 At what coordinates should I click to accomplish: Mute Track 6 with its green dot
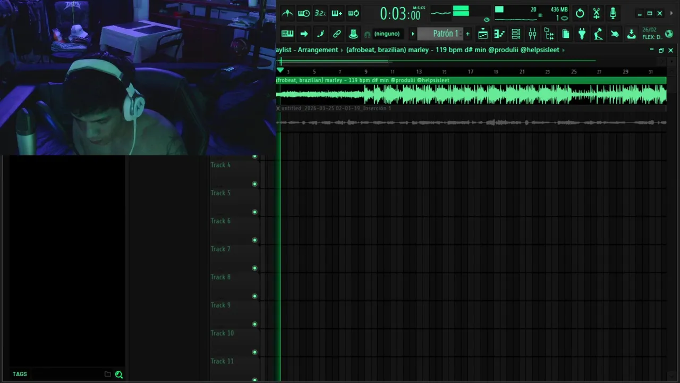click(x=254, y=240)
